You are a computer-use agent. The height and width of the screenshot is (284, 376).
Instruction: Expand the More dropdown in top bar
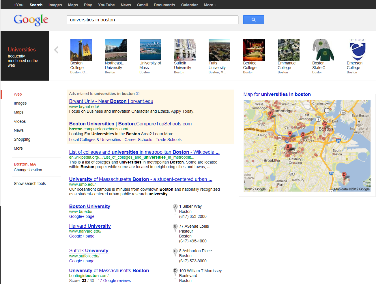pyautogui.click(x=210, y=5)
